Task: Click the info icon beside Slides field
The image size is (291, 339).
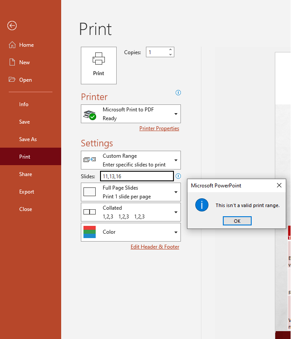Action: [178, 176]
